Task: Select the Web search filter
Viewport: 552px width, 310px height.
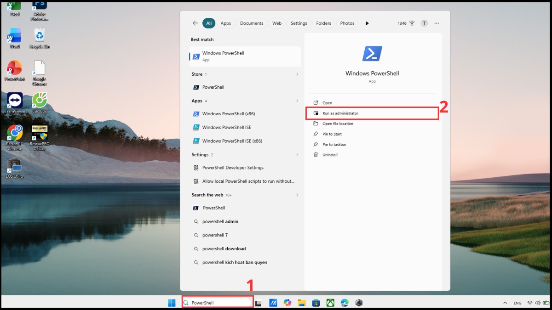Action: click(x=277, y=23)
